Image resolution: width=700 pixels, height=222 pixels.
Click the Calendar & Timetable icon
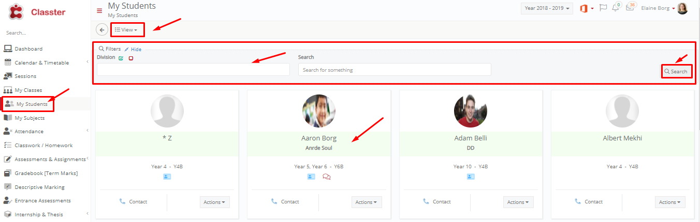(x=8, y=62)
